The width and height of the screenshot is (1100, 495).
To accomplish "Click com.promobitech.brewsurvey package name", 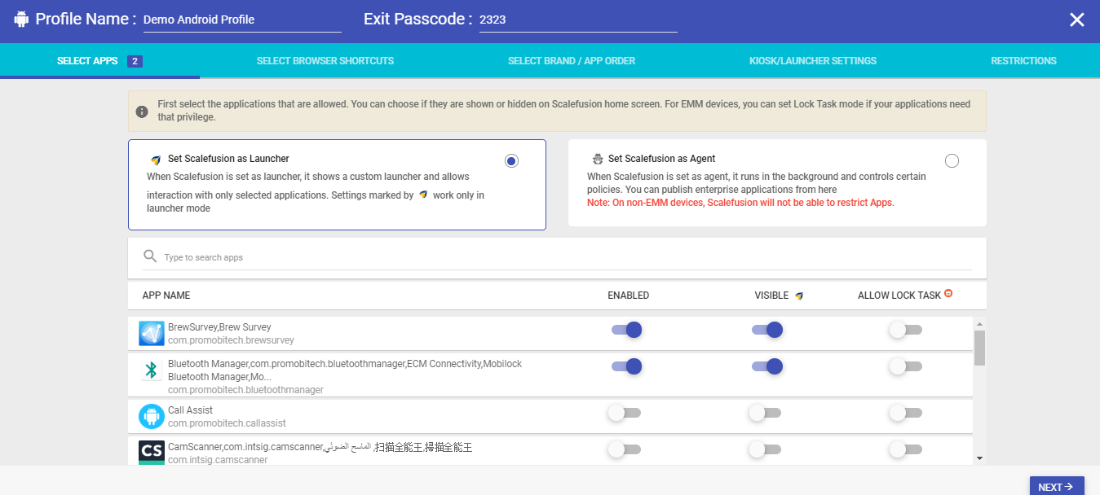I will click(x=231, y=340).
